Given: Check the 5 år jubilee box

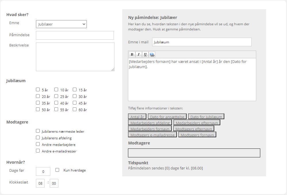Looking at the screenshot, I should point(38,90).
